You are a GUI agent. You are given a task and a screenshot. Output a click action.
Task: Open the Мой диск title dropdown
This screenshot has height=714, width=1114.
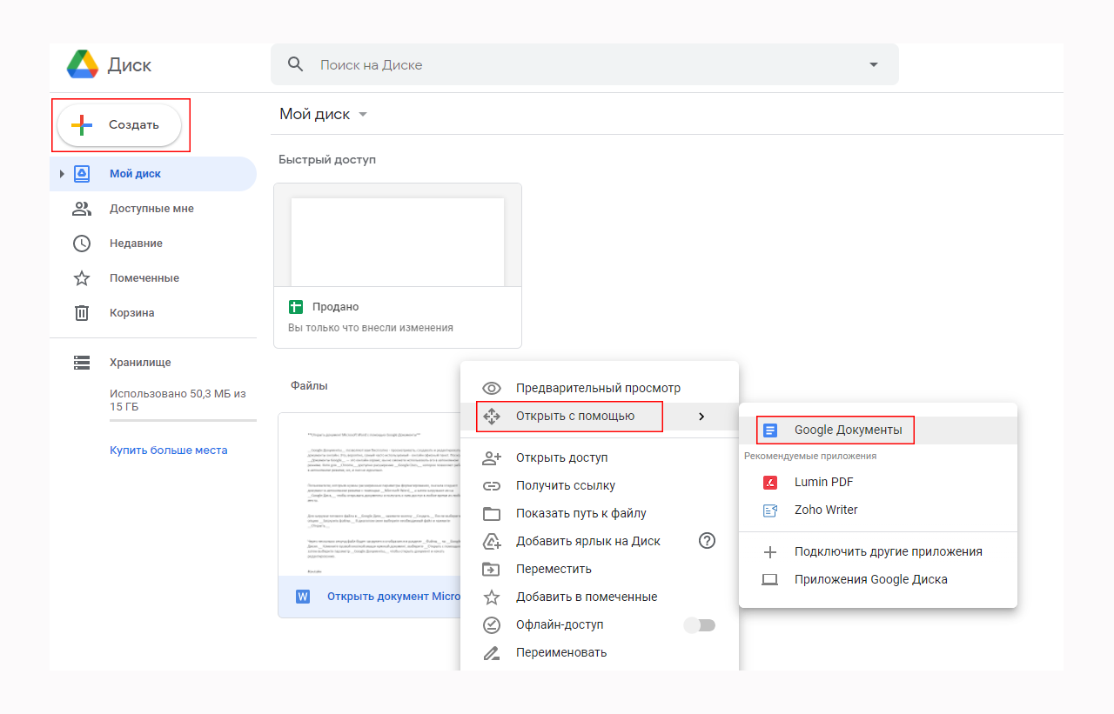pos(363,115)
